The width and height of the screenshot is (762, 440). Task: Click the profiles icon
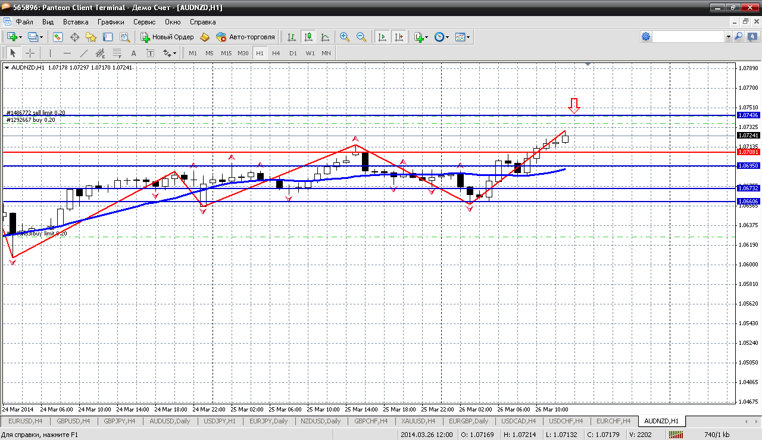point(33,37)
